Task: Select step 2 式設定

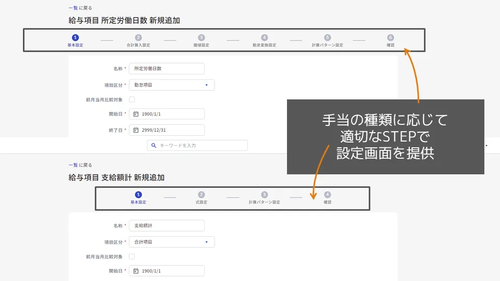Action: (201, 198)
